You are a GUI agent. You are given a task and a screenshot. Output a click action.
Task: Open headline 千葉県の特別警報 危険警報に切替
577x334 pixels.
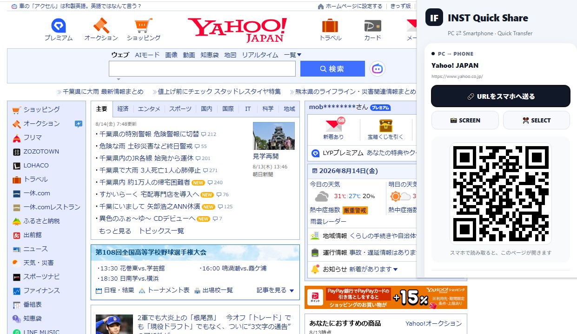pyautogui.click(x=149, y=134)
